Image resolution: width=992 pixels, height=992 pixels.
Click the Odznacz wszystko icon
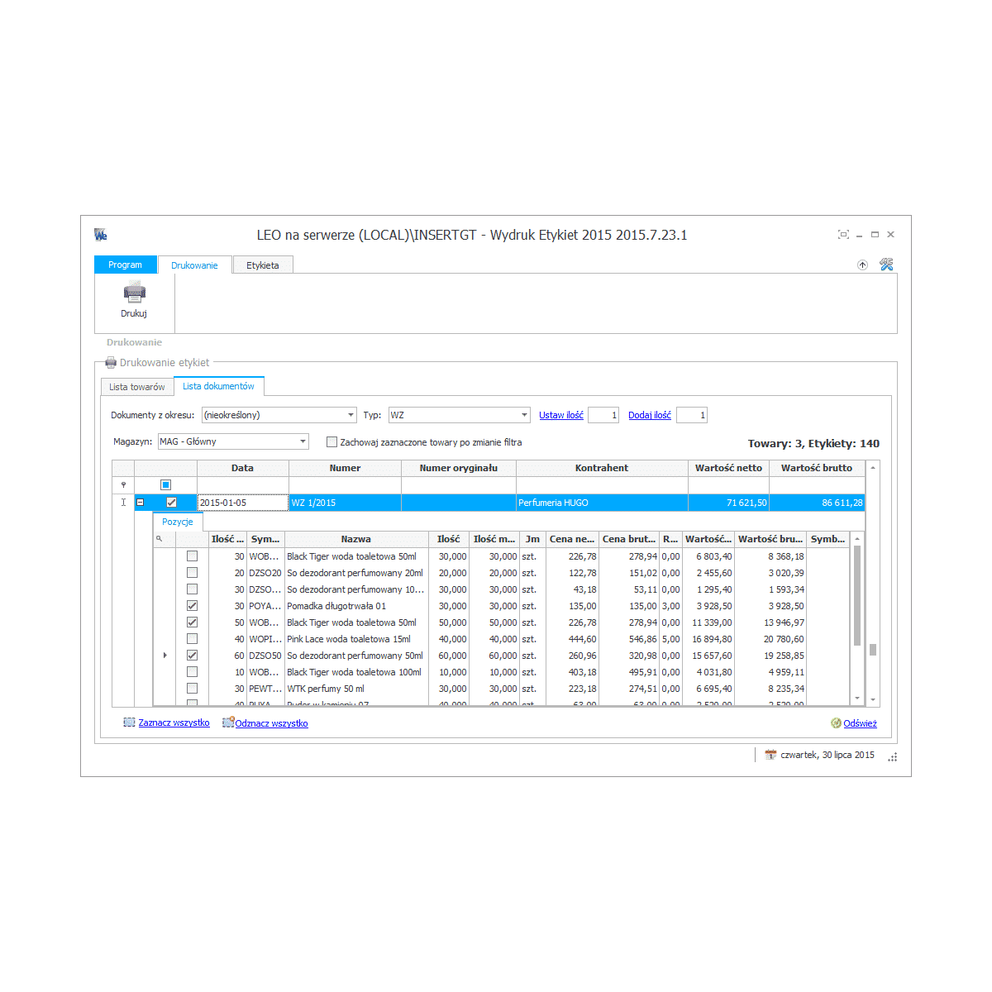tap(227, 723)
